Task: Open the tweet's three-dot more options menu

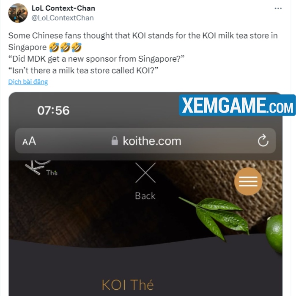Action: [x=278, y=8]
